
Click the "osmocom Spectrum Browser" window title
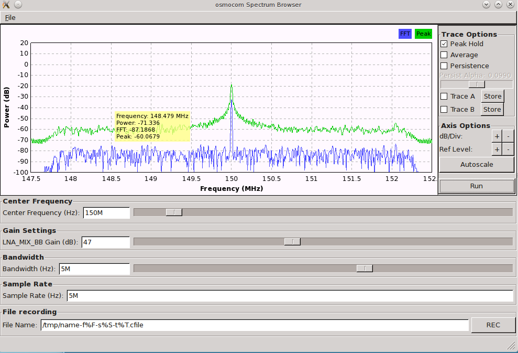pos(258,5)
